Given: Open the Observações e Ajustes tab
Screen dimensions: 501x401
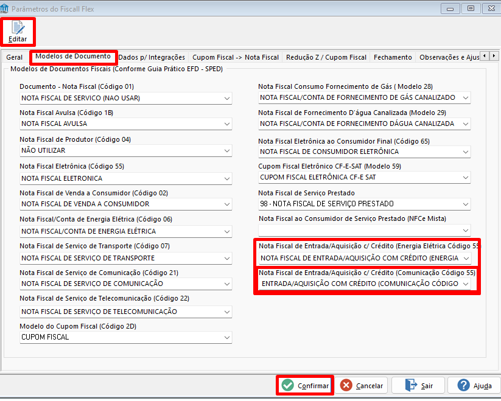Looking at the screenshot, I should [x=449, y=57].
